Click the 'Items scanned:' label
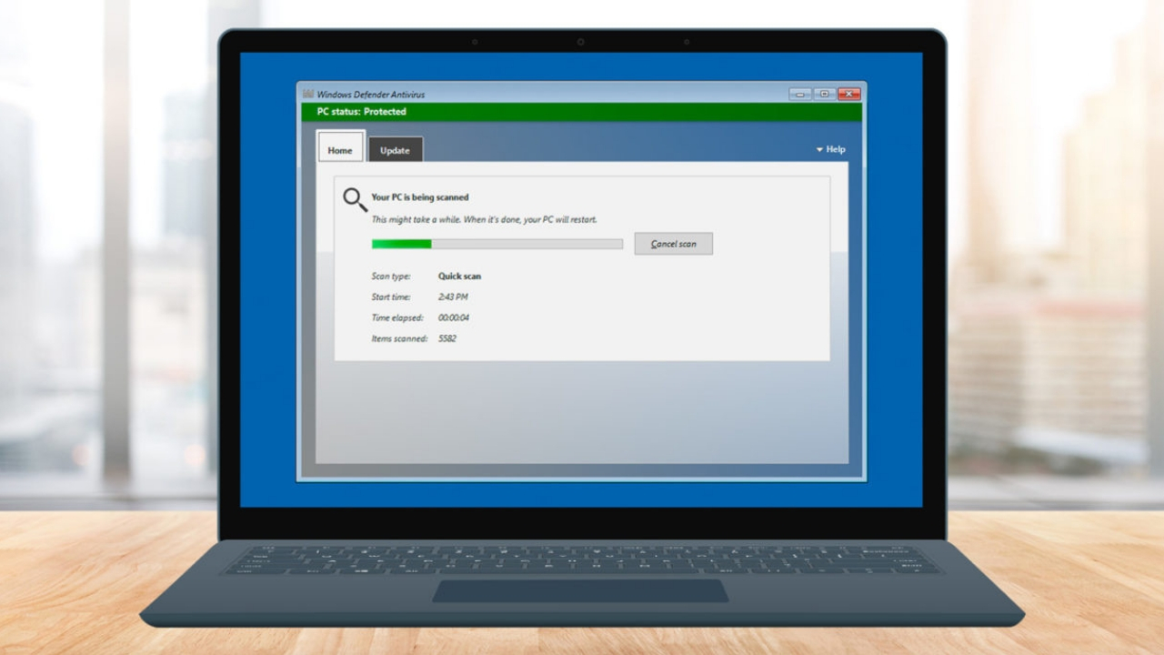 [x=399, y=338]
